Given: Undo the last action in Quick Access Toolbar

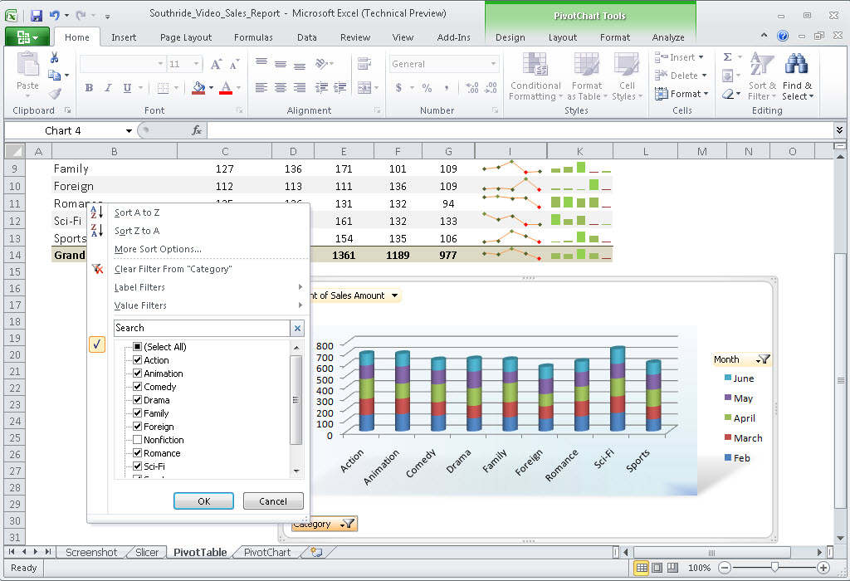Looking at the screenshot, I should tap(55, 15).
